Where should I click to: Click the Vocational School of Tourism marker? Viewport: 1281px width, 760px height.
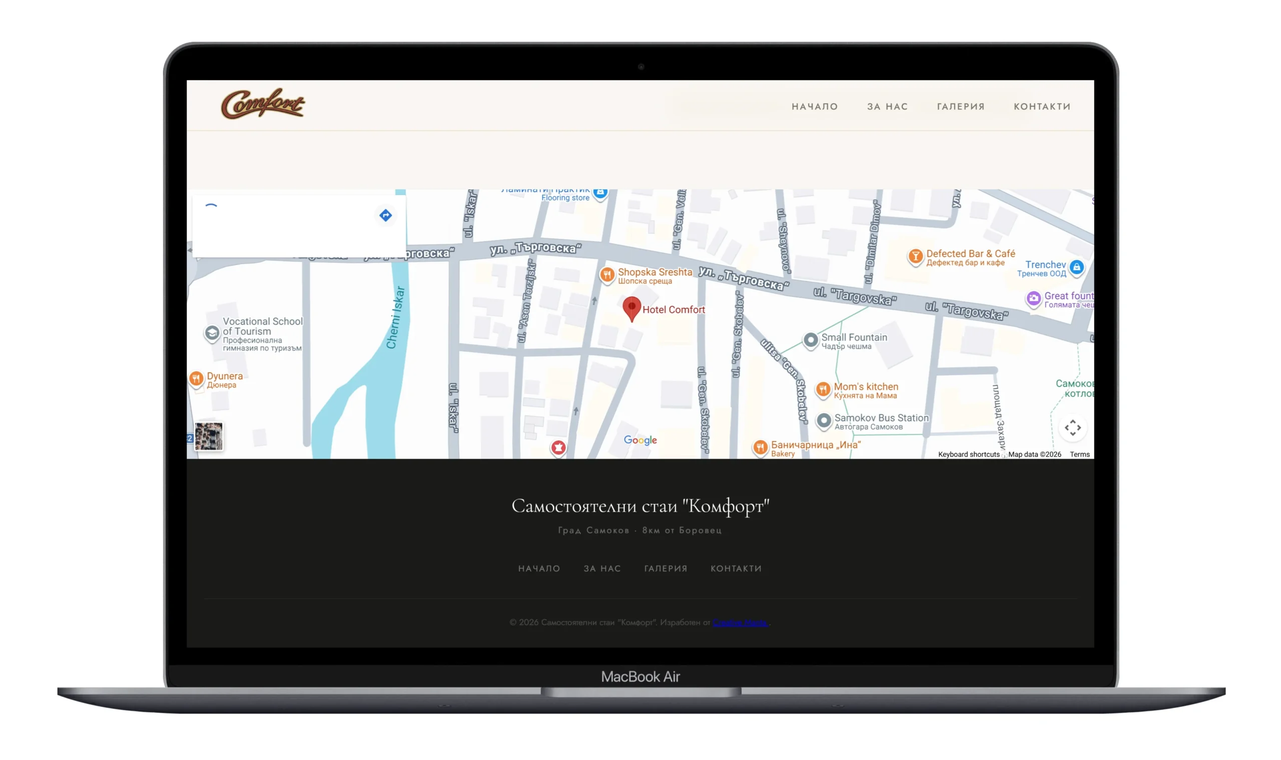click(212, 333)
